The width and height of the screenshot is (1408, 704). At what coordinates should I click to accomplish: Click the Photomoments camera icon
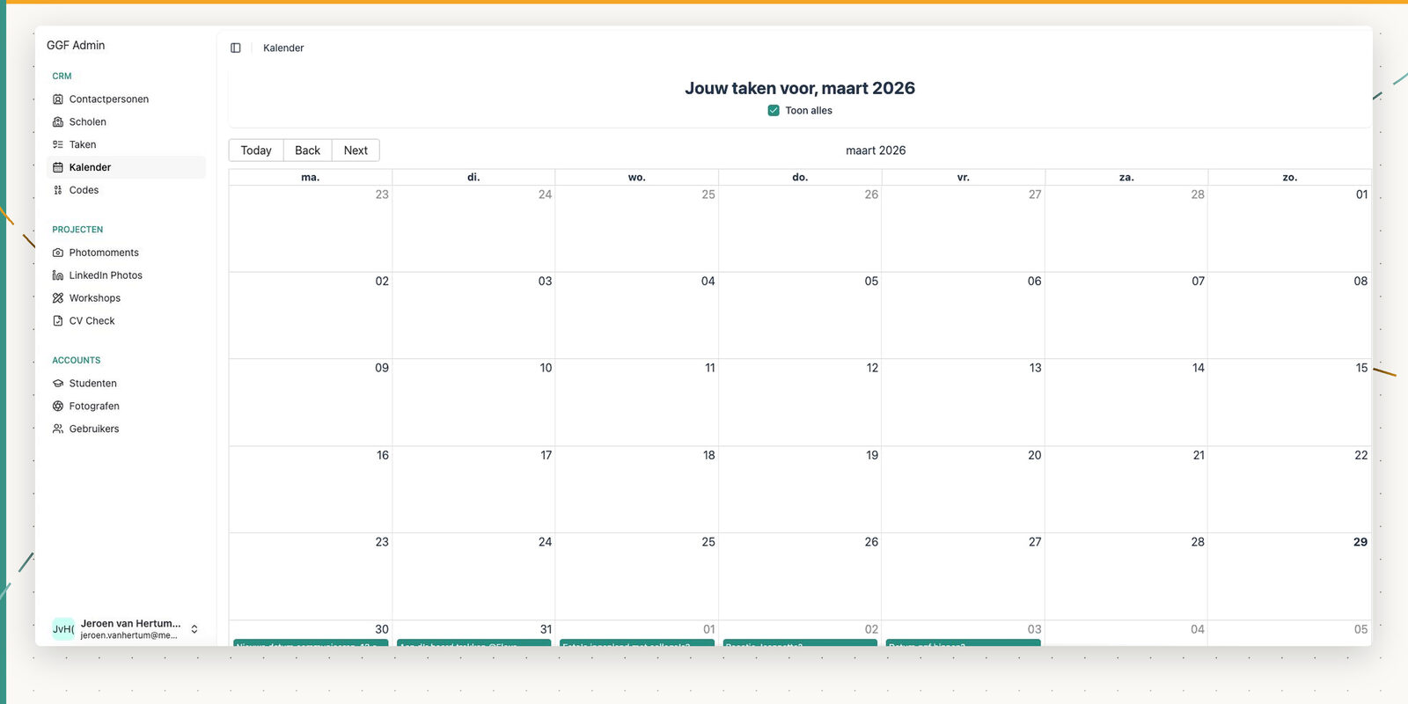[58, 253]
